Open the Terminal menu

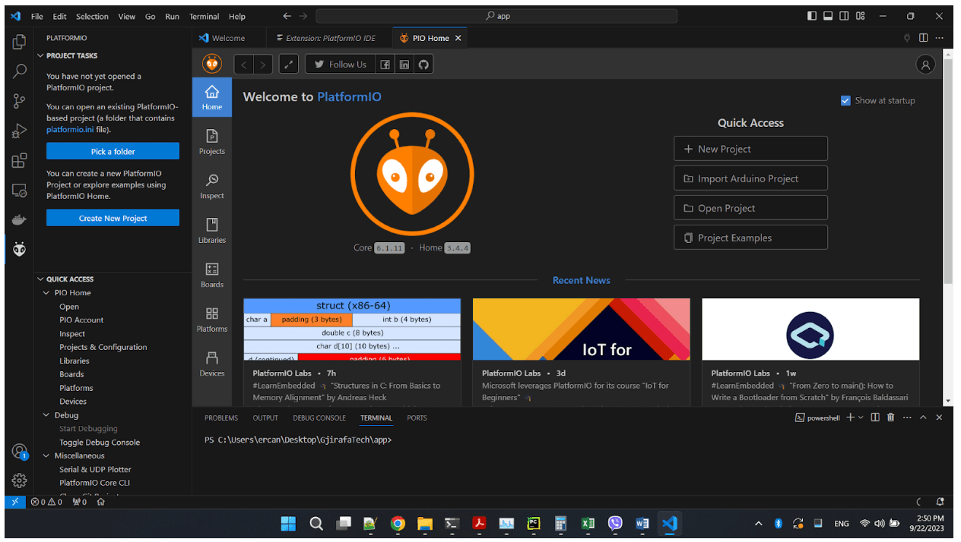tap(204, 16)
